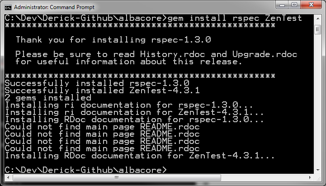Minimize the Command Prompt window

[x=282, y=5]
